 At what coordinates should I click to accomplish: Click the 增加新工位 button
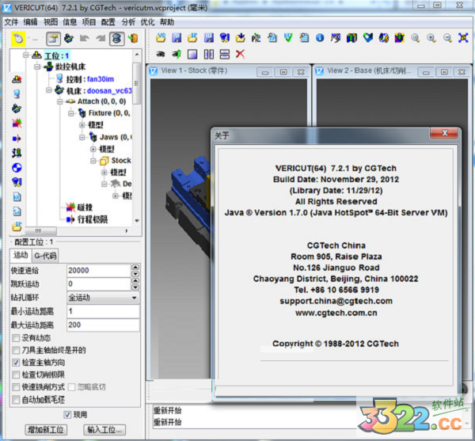point(46,429)
